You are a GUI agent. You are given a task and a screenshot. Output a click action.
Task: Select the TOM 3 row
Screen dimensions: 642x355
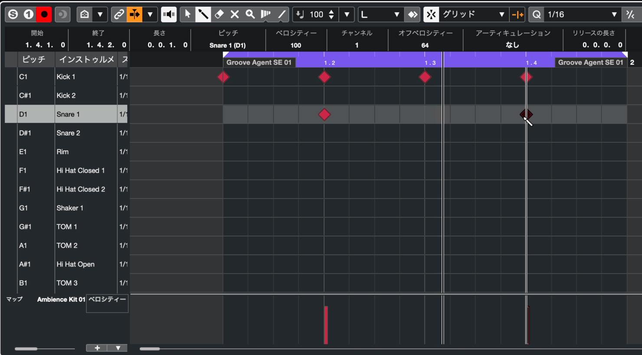(66, 283)
